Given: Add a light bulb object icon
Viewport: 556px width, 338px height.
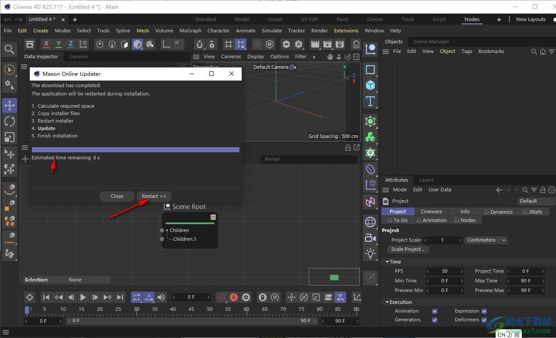Looking at the screenshot, I should point(370,253).
